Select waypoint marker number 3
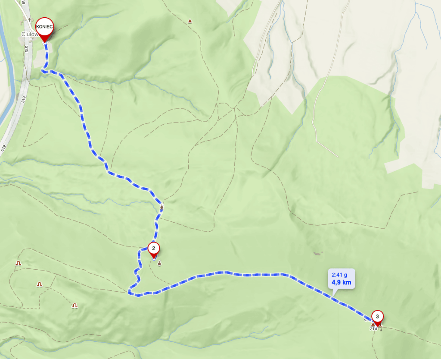The height and width of the screenshot is (359, 441). [x=377, y=318]
